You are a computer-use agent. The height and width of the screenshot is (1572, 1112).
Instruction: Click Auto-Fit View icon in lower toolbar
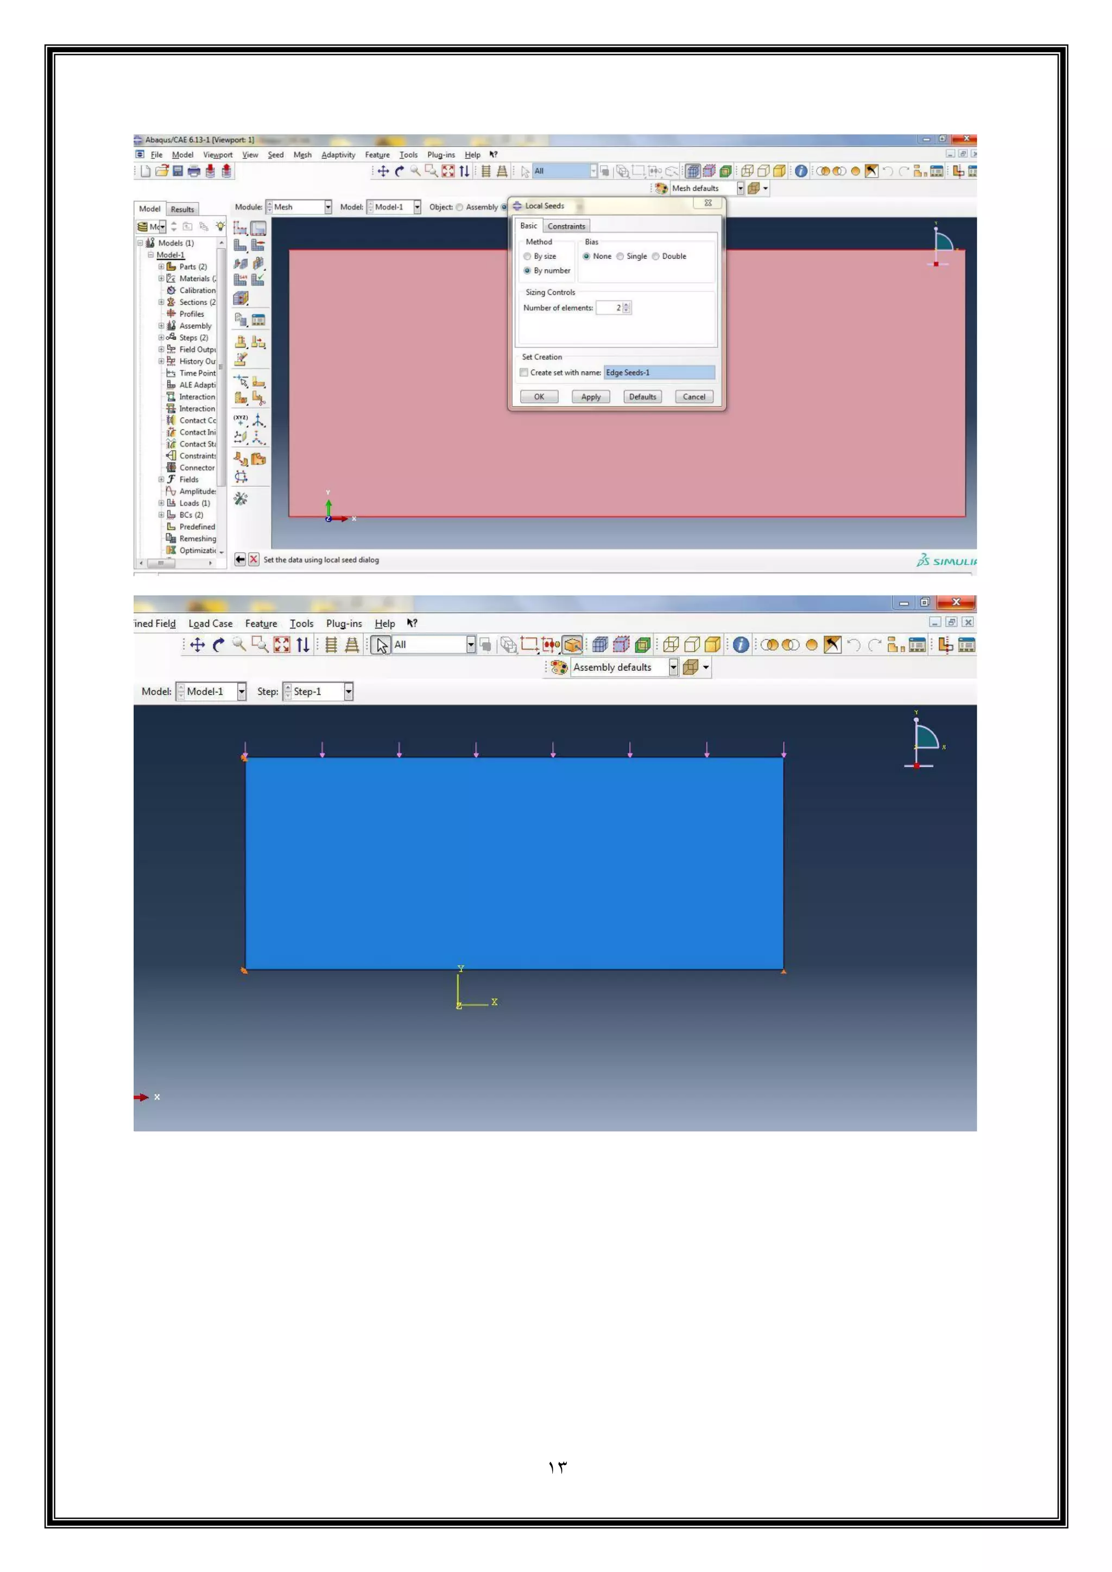click(x=281, y=644)
